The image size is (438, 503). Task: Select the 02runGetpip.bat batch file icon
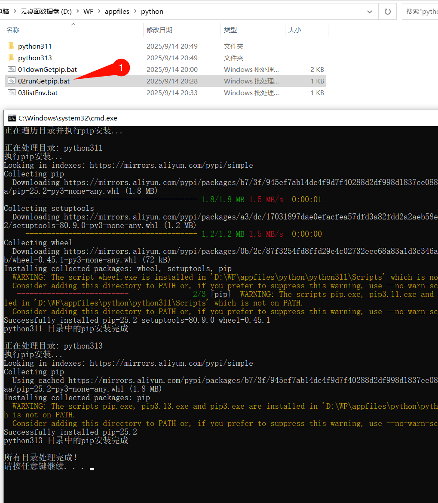11,81
